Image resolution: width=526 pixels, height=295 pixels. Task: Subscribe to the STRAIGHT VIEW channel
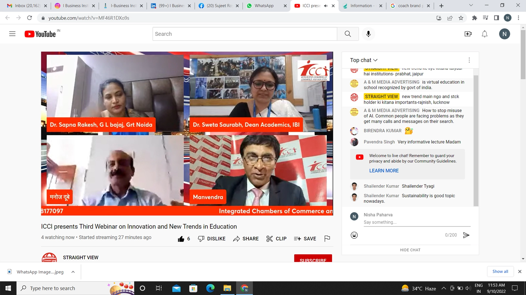[313, 259]
